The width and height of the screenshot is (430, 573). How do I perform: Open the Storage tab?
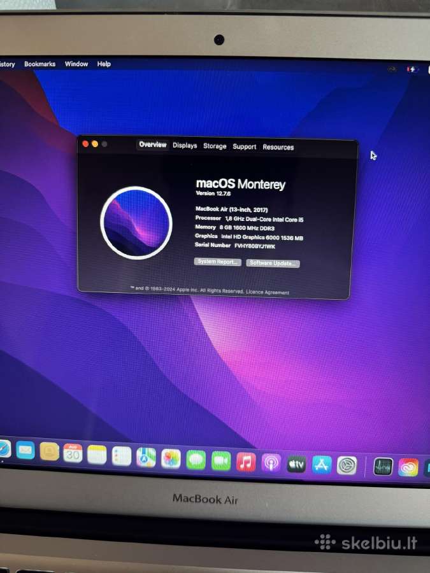[215, 146]
